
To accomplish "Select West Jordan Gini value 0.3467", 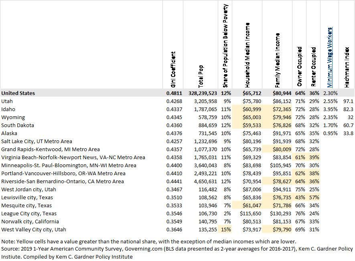I will (x=174, y=190).
